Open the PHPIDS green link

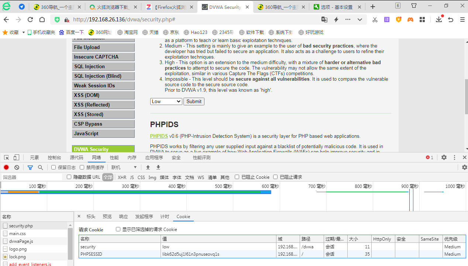[x=159, y=136]
